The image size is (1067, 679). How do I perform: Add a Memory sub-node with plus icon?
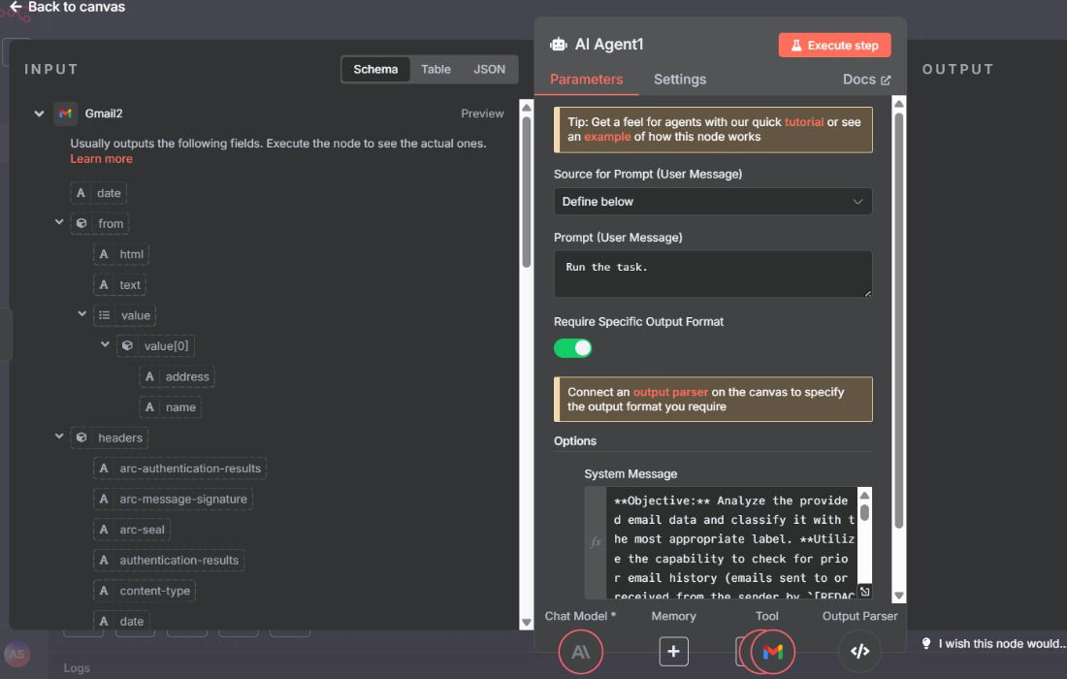point(673,652)
